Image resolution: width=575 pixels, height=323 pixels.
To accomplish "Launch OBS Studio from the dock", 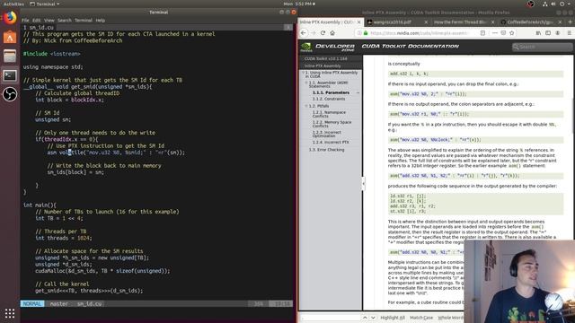I will [10, 94].
